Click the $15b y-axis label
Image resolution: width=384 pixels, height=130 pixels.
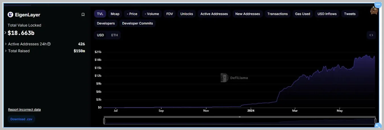(x=98, y=68)
